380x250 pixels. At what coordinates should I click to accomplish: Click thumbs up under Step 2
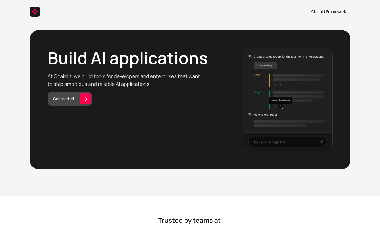[276, 106]
